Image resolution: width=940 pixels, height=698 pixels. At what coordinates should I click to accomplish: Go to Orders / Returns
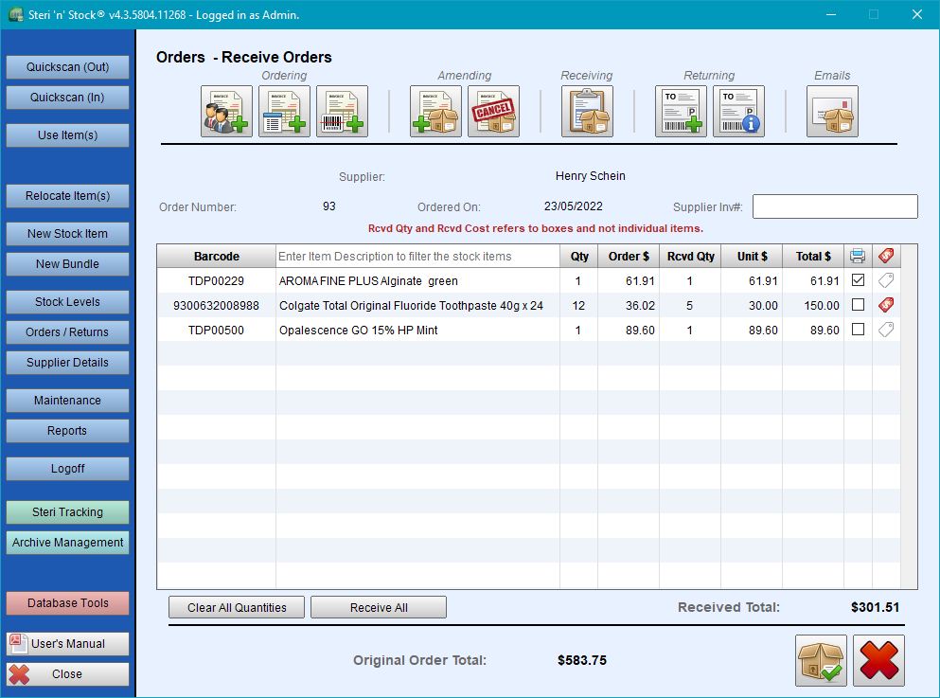tap(68, 332)
